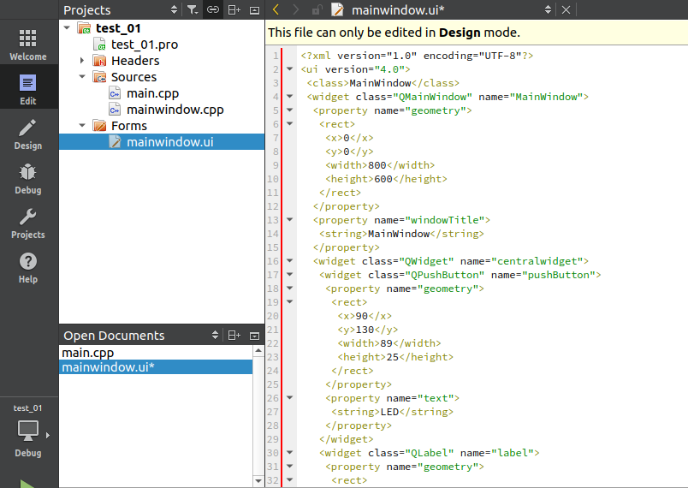The height and width of the screenshot is (488, 688).
Task: Fold the geometry property at line 5
Action: click(289, 110)
